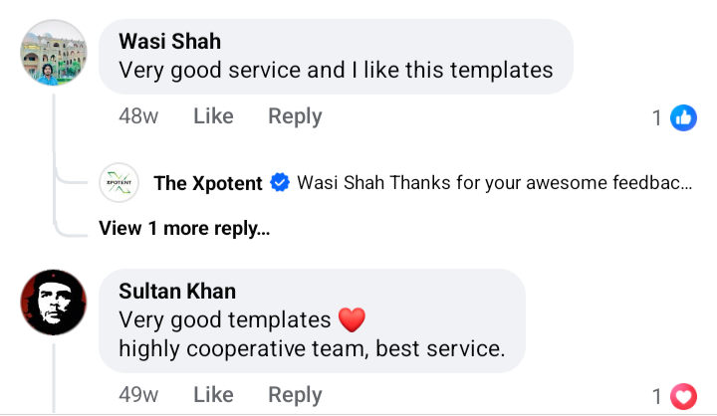Click the reaction count on Wasi Shah's comment
The image size is (717, 416).
(657, 118)
